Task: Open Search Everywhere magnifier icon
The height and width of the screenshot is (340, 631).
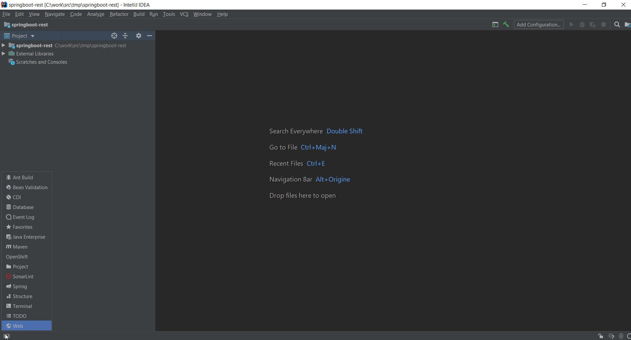Action: (x=617, y=24)
